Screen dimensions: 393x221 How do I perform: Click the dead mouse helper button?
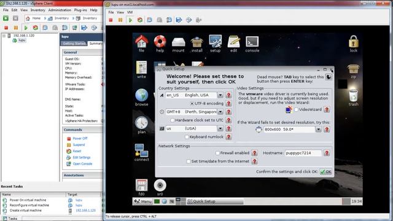[x=329, y=77]
